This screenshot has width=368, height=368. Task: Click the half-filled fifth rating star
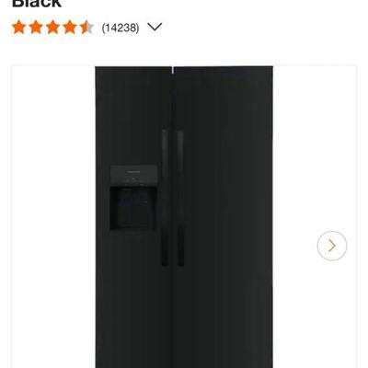click(x=86, y=28)
